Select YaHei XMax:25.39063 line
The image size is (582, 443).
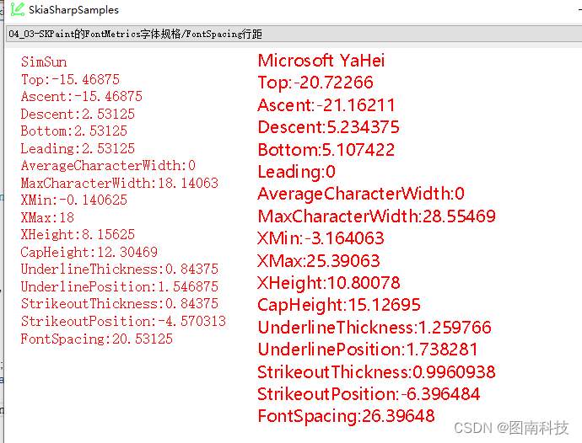pyautogui.click(x=319, y=260)
